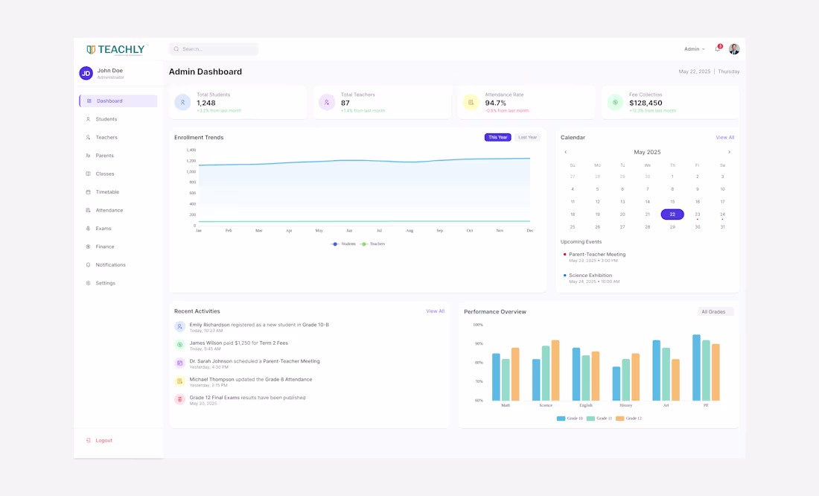
Task: Click the Logout door icon
Action: tap(88, 441)
